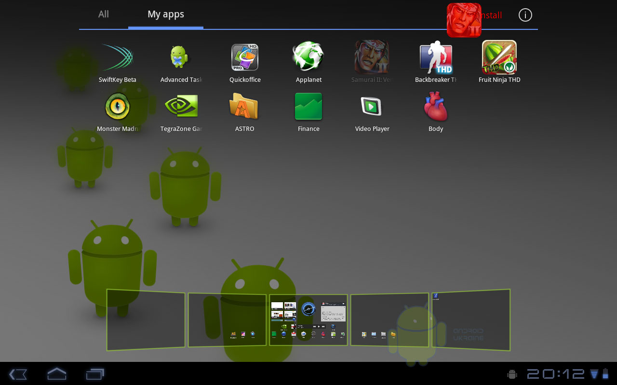
Task: Open the clock showing 20:12
Action: click(x=556, y=374)
